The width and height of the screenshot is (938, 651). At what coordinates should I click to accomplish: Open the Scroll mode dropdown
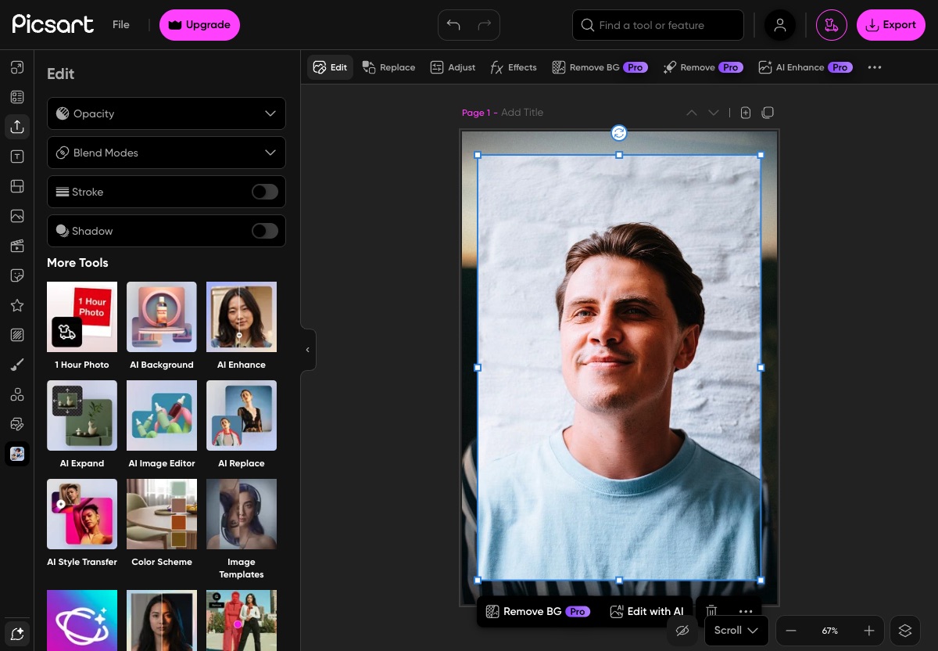736,631
